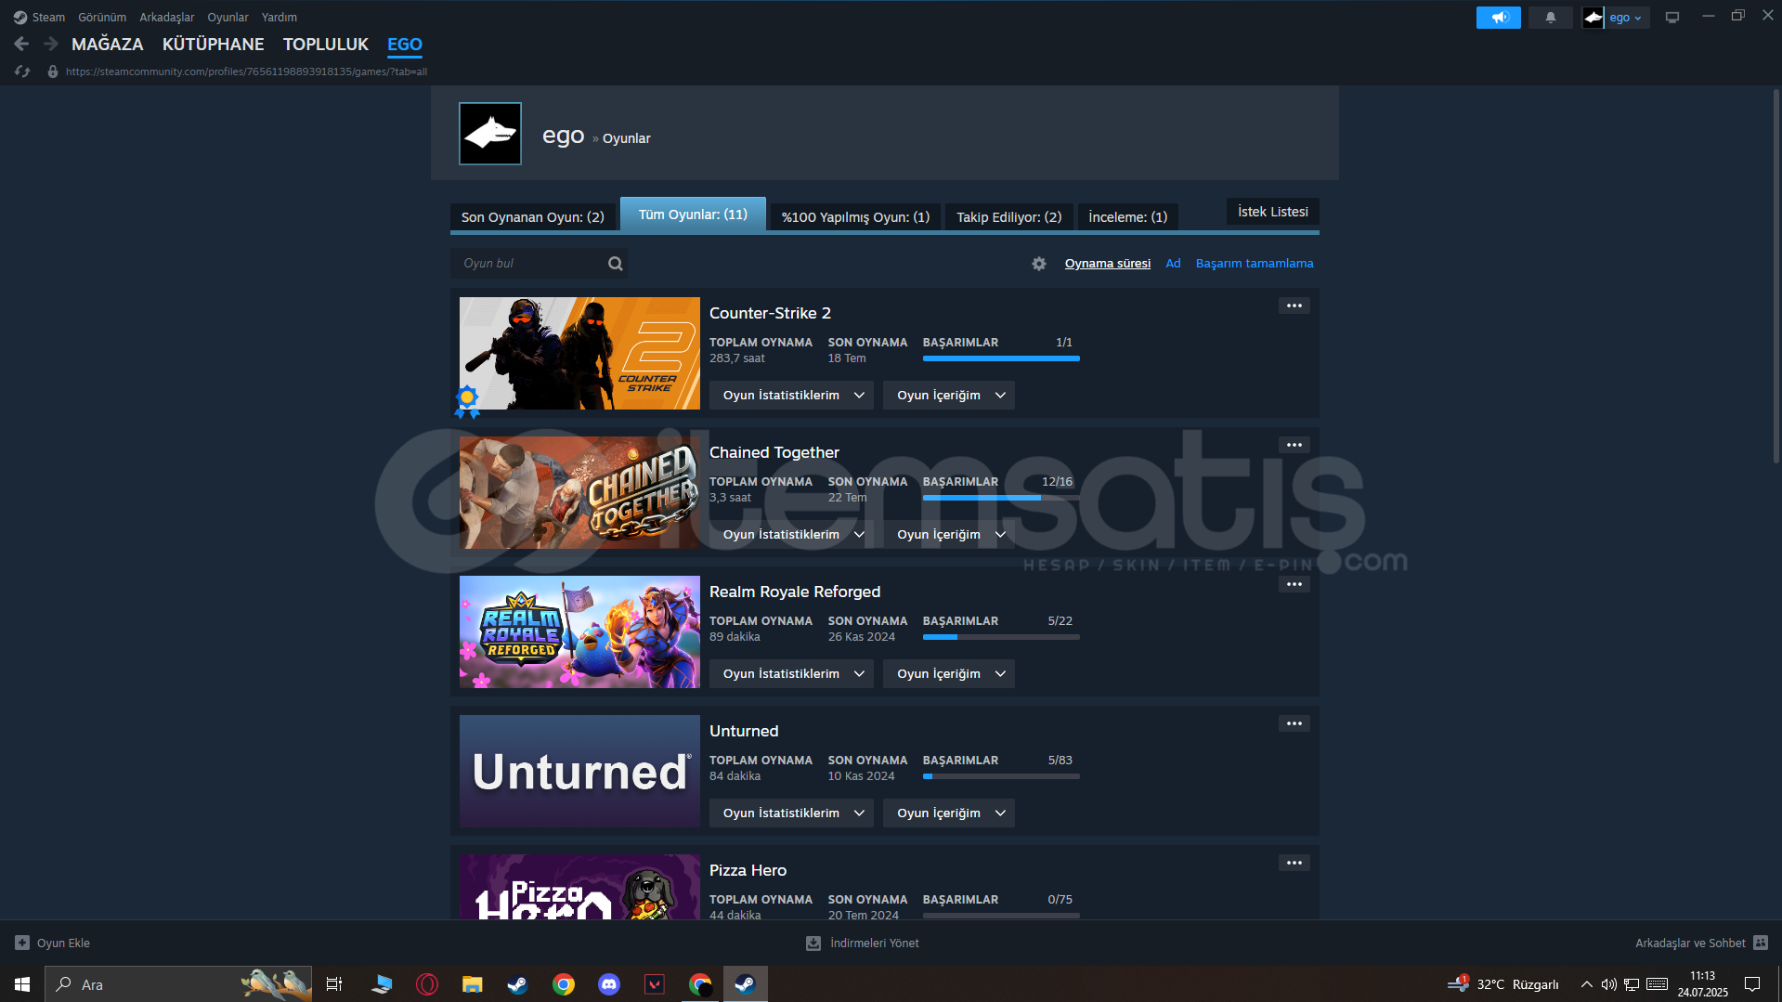Open the ego profile name link

(564, 136)
